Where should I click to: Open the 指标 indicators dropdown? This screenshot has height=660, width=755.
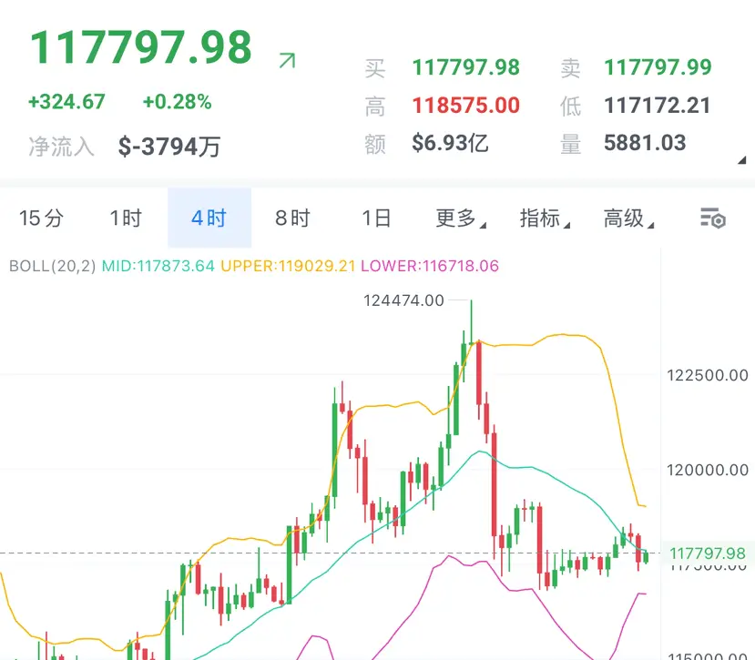click(545, 218)
